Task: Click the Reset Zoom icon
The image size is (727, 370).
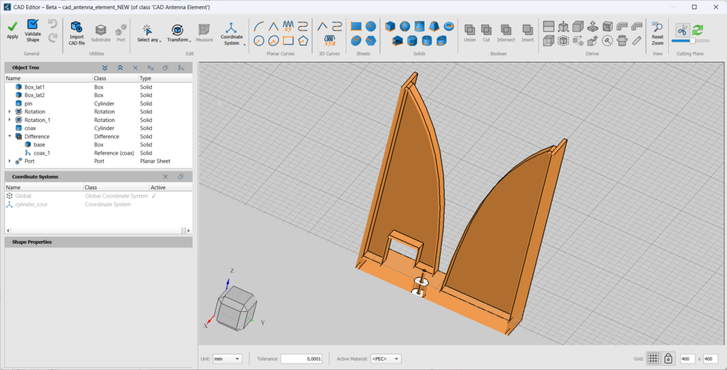Action: click(x=657, y=27)
